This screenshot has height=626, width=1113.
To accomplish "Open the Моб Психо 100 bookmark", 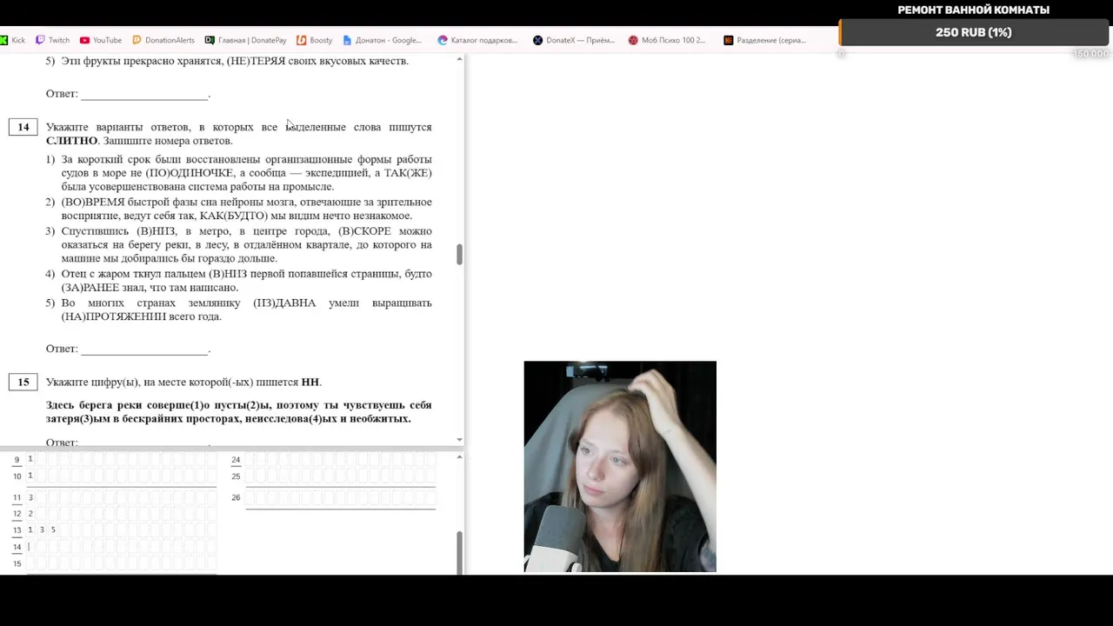I will [667, 40].
